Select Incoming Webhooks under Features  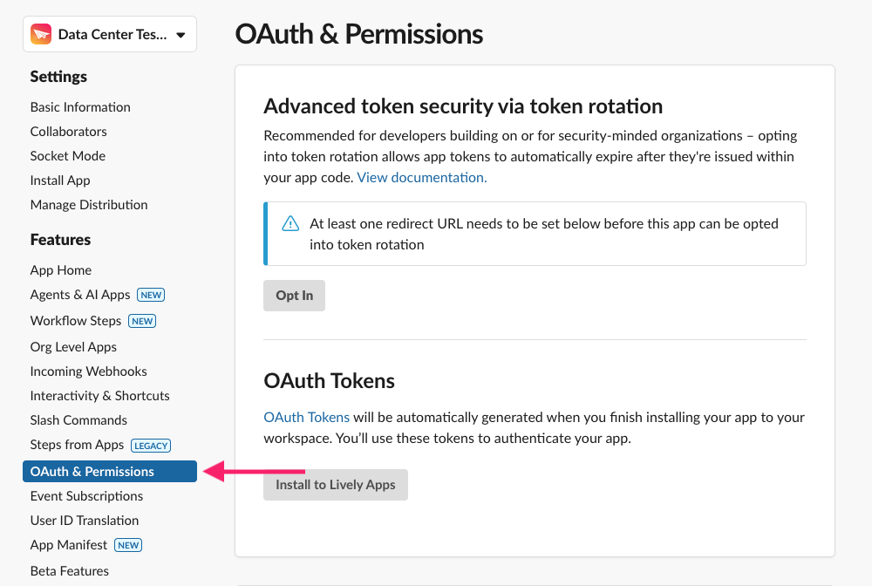(88, 371)
